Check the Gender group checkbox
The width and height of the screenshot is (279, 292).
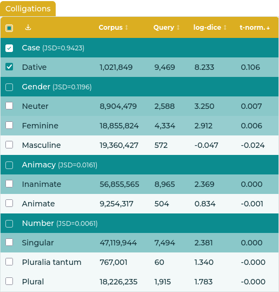pyautogui.click(x=9, y=87)
